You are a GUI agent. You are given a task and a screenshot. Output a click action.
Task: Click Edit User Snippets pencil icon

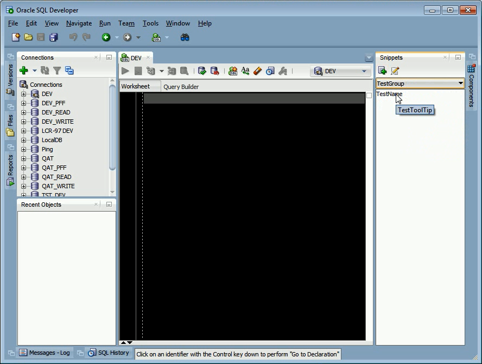395,71
